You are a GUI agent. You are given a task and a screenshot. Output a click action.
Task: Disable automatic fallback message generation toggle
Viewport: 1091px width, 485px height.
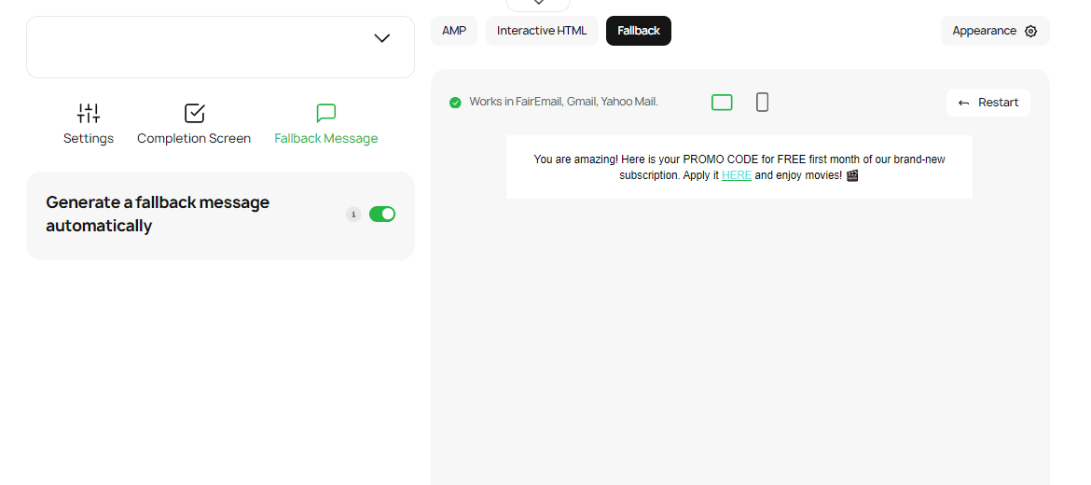click(x=382, y=215)
